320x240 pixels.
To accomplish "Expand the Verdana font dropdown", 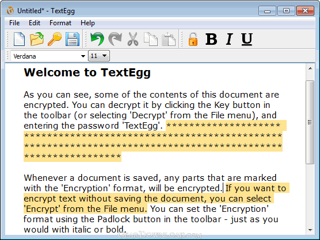I will pyautogui.click(x=83, y=56).
